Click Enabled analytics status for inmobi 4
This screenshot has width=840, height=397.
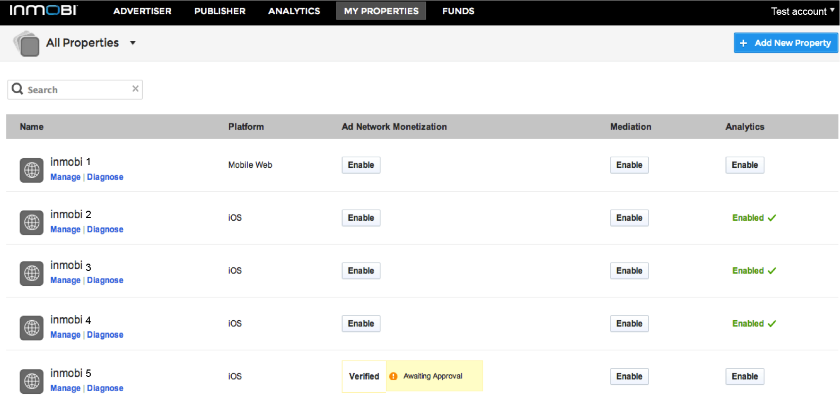tap(754, 323)
